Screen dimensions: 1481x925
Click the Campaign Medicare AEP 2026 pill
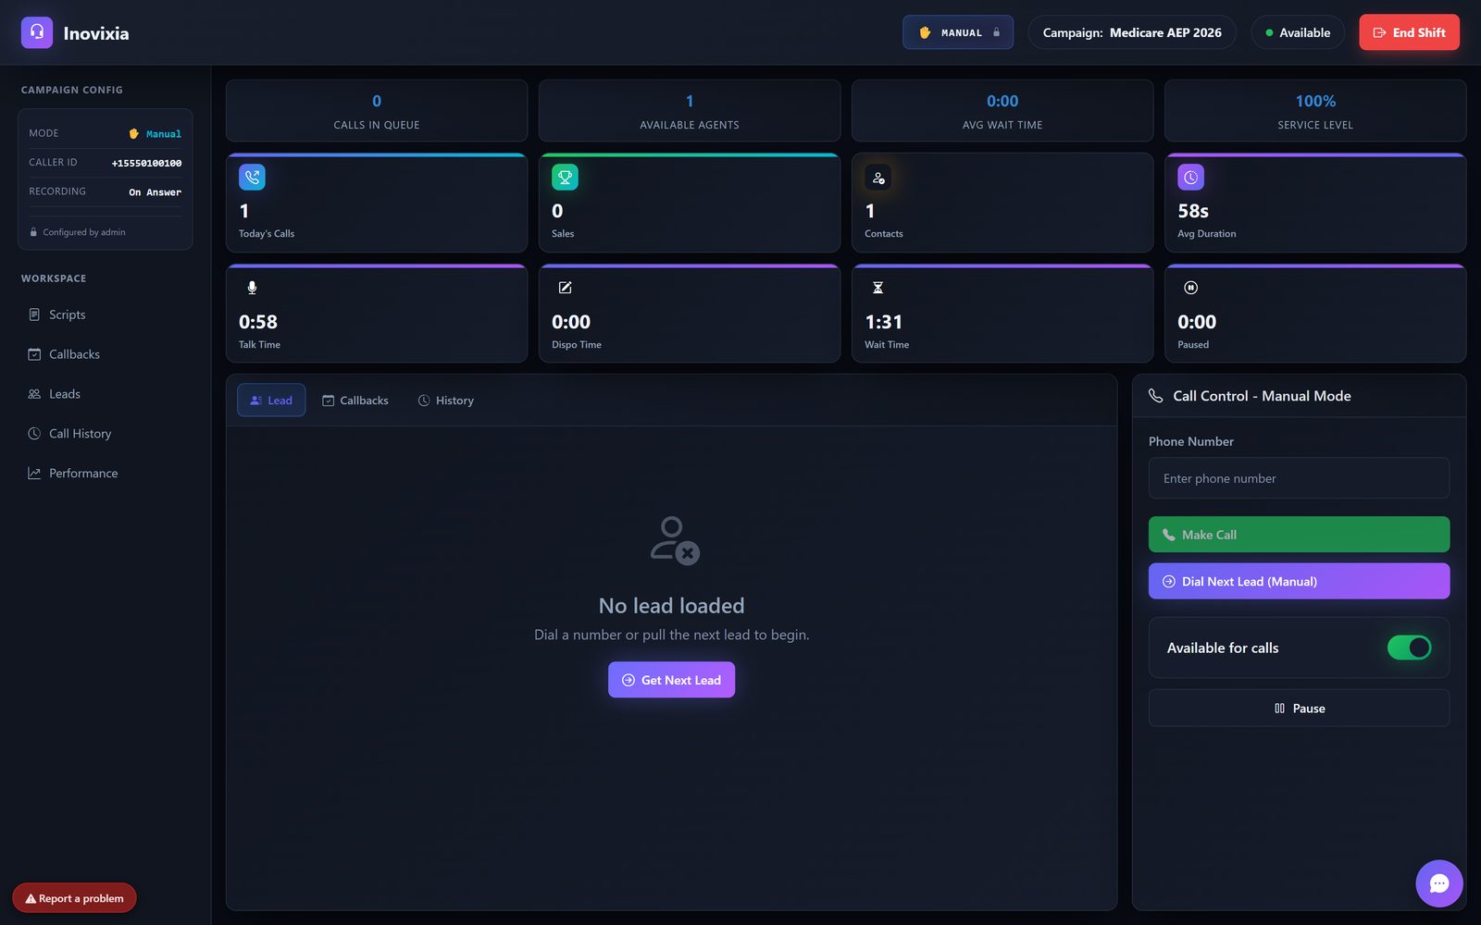pyautogui.click(x=1132, y=32)
